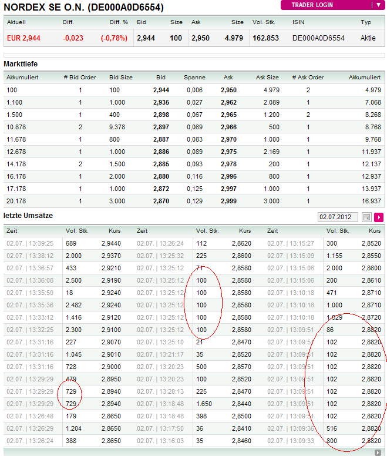387x456 pixels.
Task: Focus the date field showing 02.07.2012
Action: click(x=338, y=217)
